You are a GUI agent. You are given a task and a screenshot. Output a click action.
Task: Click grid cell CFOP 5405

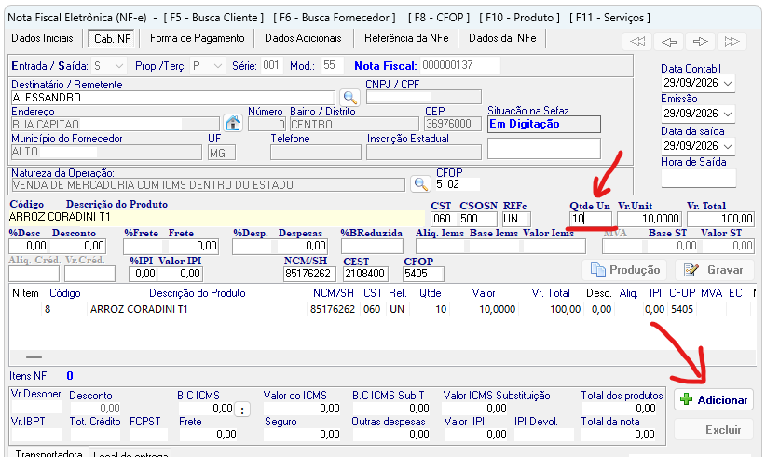click(x=682, y=309)
